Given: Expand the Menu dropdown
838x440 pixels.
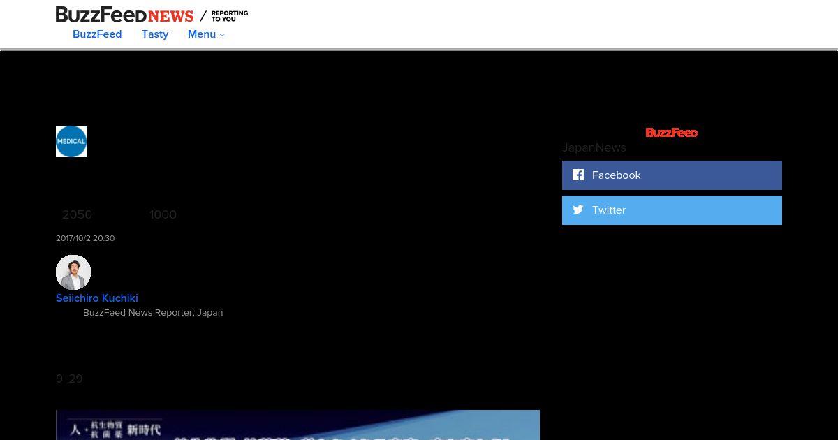Looking at the screenshot, I should 206,34.
